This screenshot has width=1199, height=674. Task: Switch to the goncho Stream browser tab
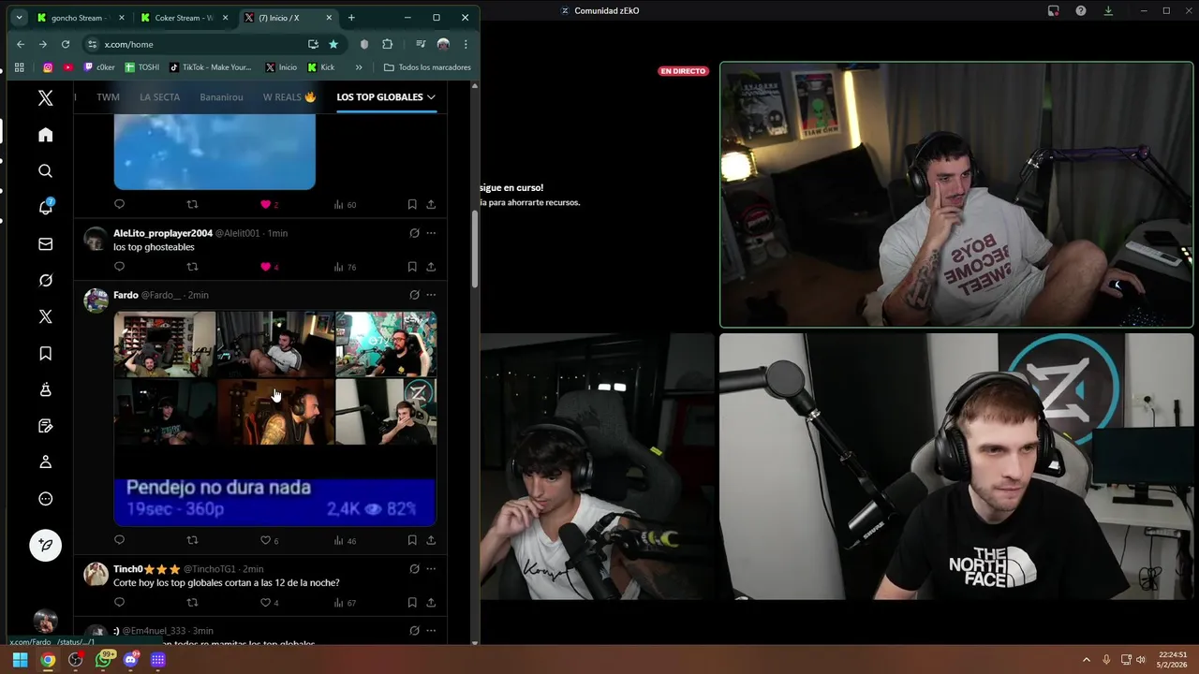[80, 18]
